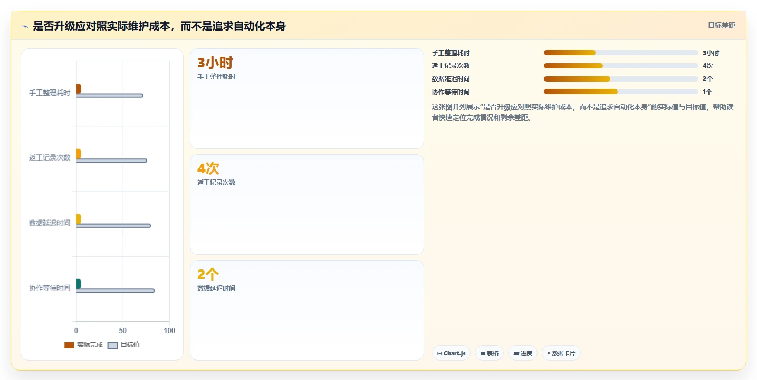Image resolution: width=757 pixels, height=380 pixels.
Task: Click the 返工记录次数 progress bar
Action: [x=621, y=66]
